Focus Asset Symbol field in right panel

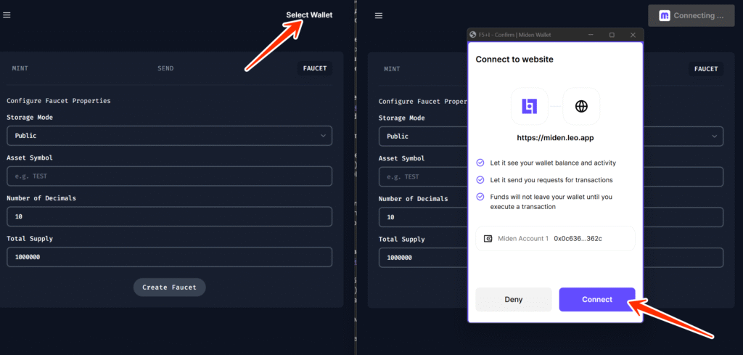pyautogui.click(x=551, y=176)
